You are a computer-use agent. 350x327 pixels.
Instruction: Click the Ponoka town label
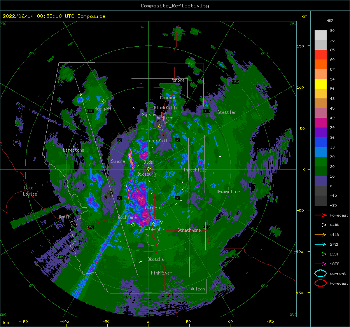[x=177, y=80]
